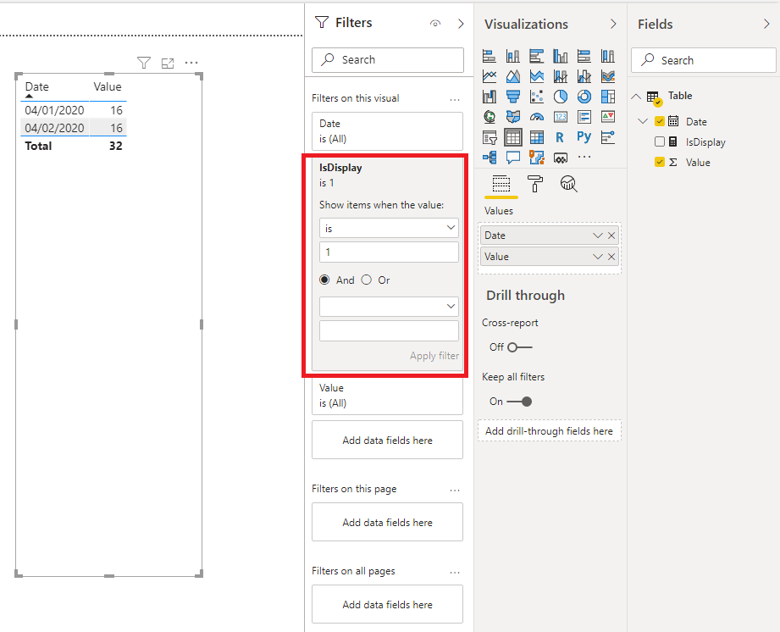Open focus mode for the table visual
This screenshot has width=780, height=632.
coord(168,64)
